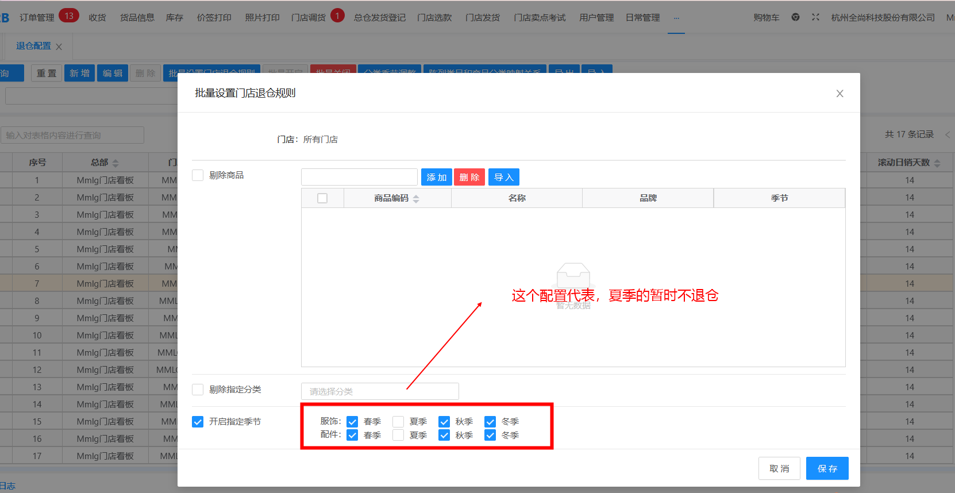Image resolution: width=955 pixels, height=493 pixels.
Task: Click the blue 保存 button
Action: [x=827, y=468]
